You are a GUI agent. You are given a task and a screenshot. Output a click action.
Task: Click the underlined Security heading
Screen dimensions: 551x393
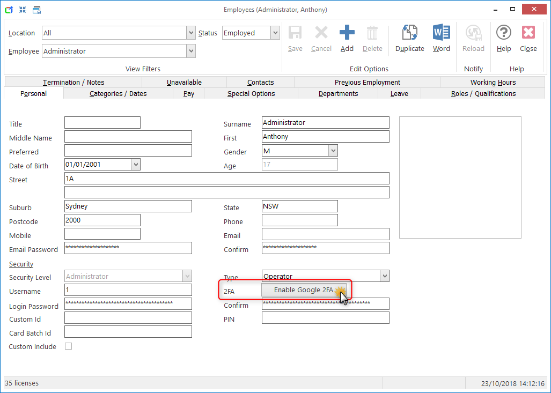click(x=21, y=264)
